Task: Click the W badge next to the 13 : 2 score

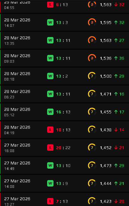Action: [50, 76]
